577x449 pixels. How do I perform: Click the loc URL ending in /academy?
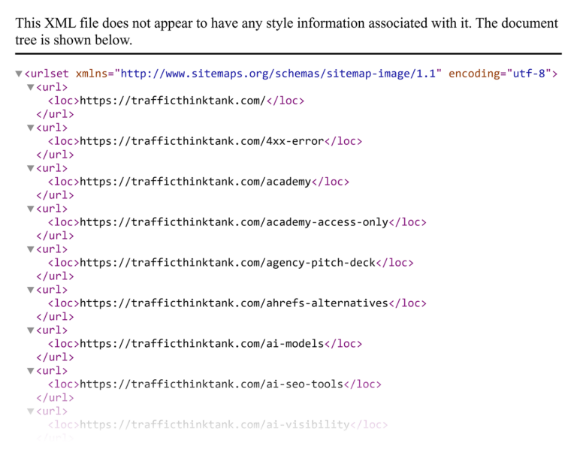[x=195, y=182]
